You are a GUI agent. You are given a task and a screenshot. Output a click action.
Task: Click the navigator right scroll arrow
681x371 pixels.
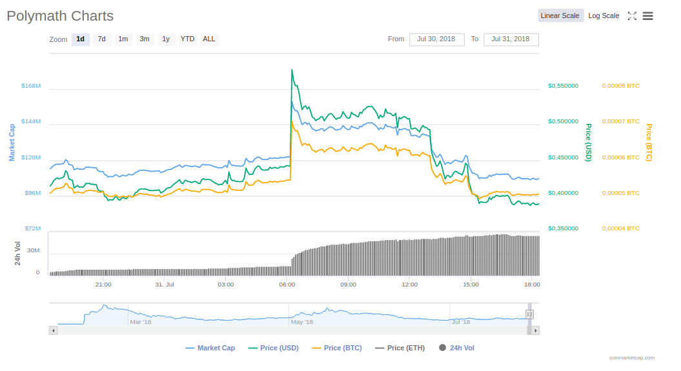tap(536, 330)
